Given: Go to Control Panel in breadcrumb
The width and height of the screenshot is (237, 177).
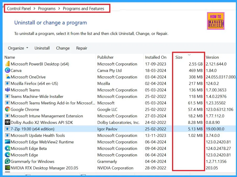Looking at the screenshot, I should 19,9.
